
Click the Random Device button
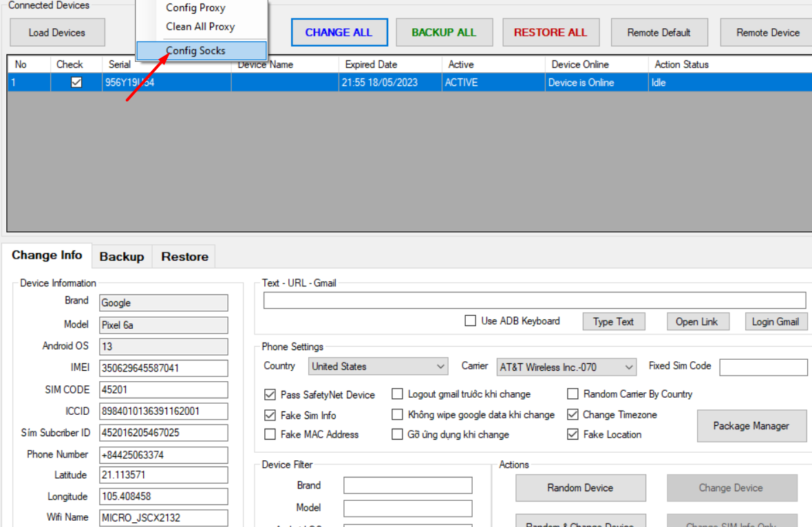click(x=580, y=488)
